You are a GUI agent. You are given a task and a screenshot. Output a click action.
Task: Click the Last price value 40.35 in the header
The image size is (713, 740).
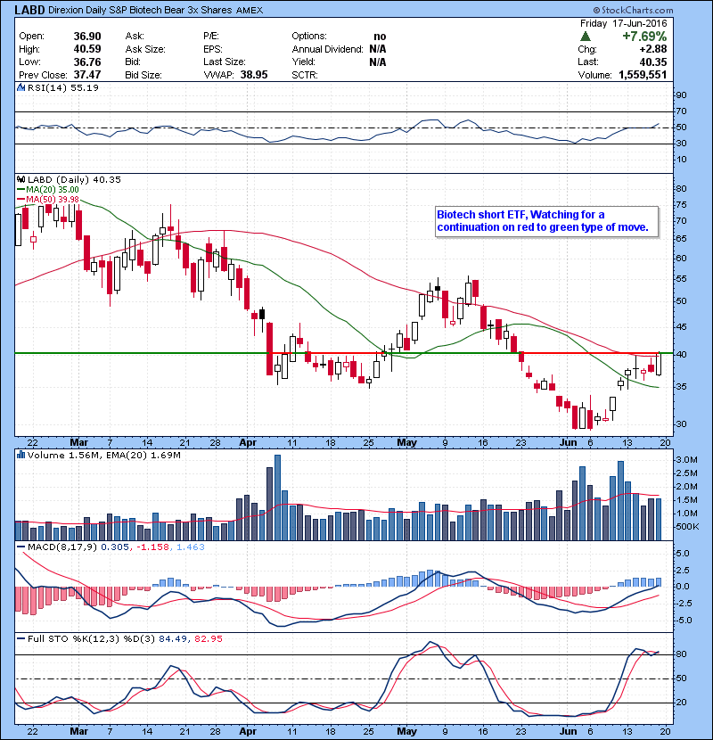(x=653, y=62)
